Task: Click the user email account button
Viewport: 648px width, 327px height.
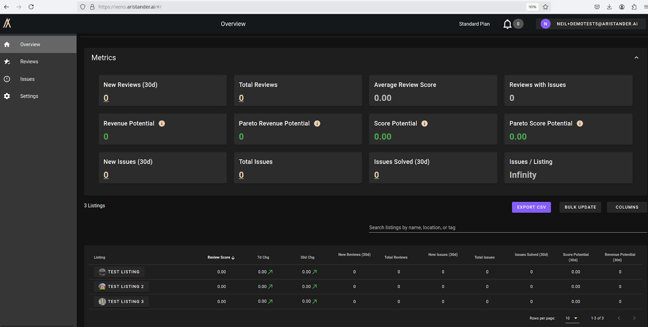Action: point(590,24)
